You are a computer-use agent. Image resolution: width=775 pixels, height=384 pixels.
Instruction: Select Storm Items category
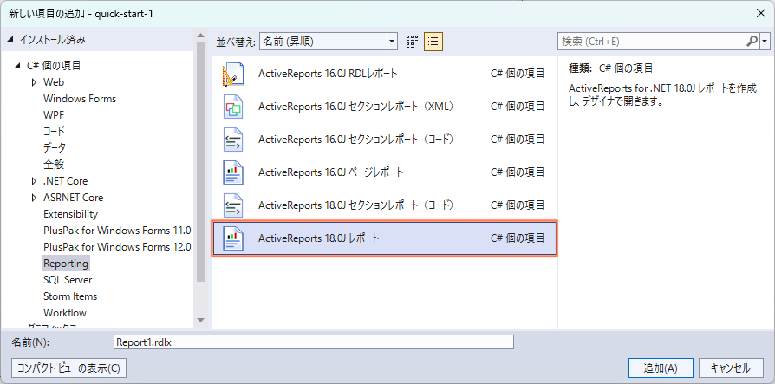(70, 296)
